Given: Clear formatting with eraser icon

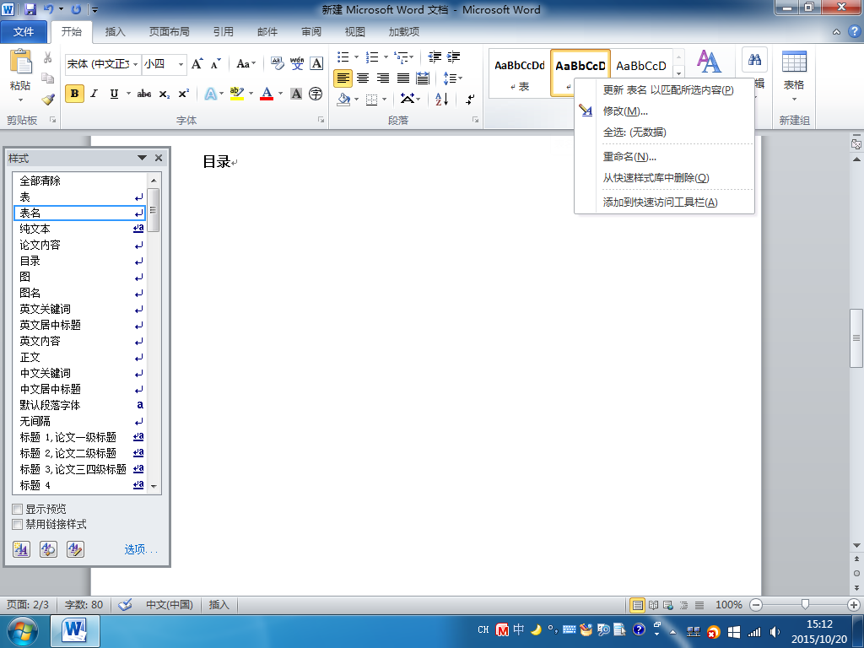Looking at the screenshot, I should (277, 64).
